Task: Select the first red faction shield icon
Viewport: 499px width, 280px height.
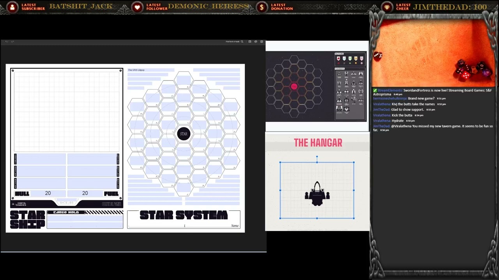Action: (x=338, y=58)
